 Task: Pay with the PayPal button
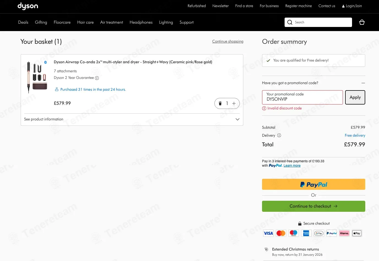(x=313, y=184)
